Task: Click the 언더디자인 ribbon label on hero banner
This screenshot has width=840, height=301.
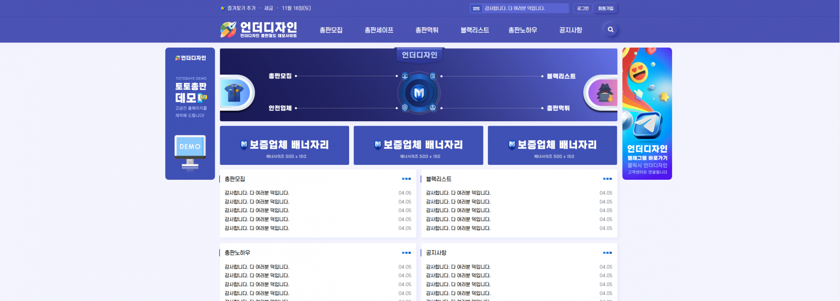Action: (419, 55)
